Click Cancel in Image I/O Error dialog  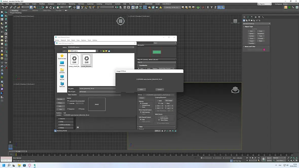[x=159, y=89]
